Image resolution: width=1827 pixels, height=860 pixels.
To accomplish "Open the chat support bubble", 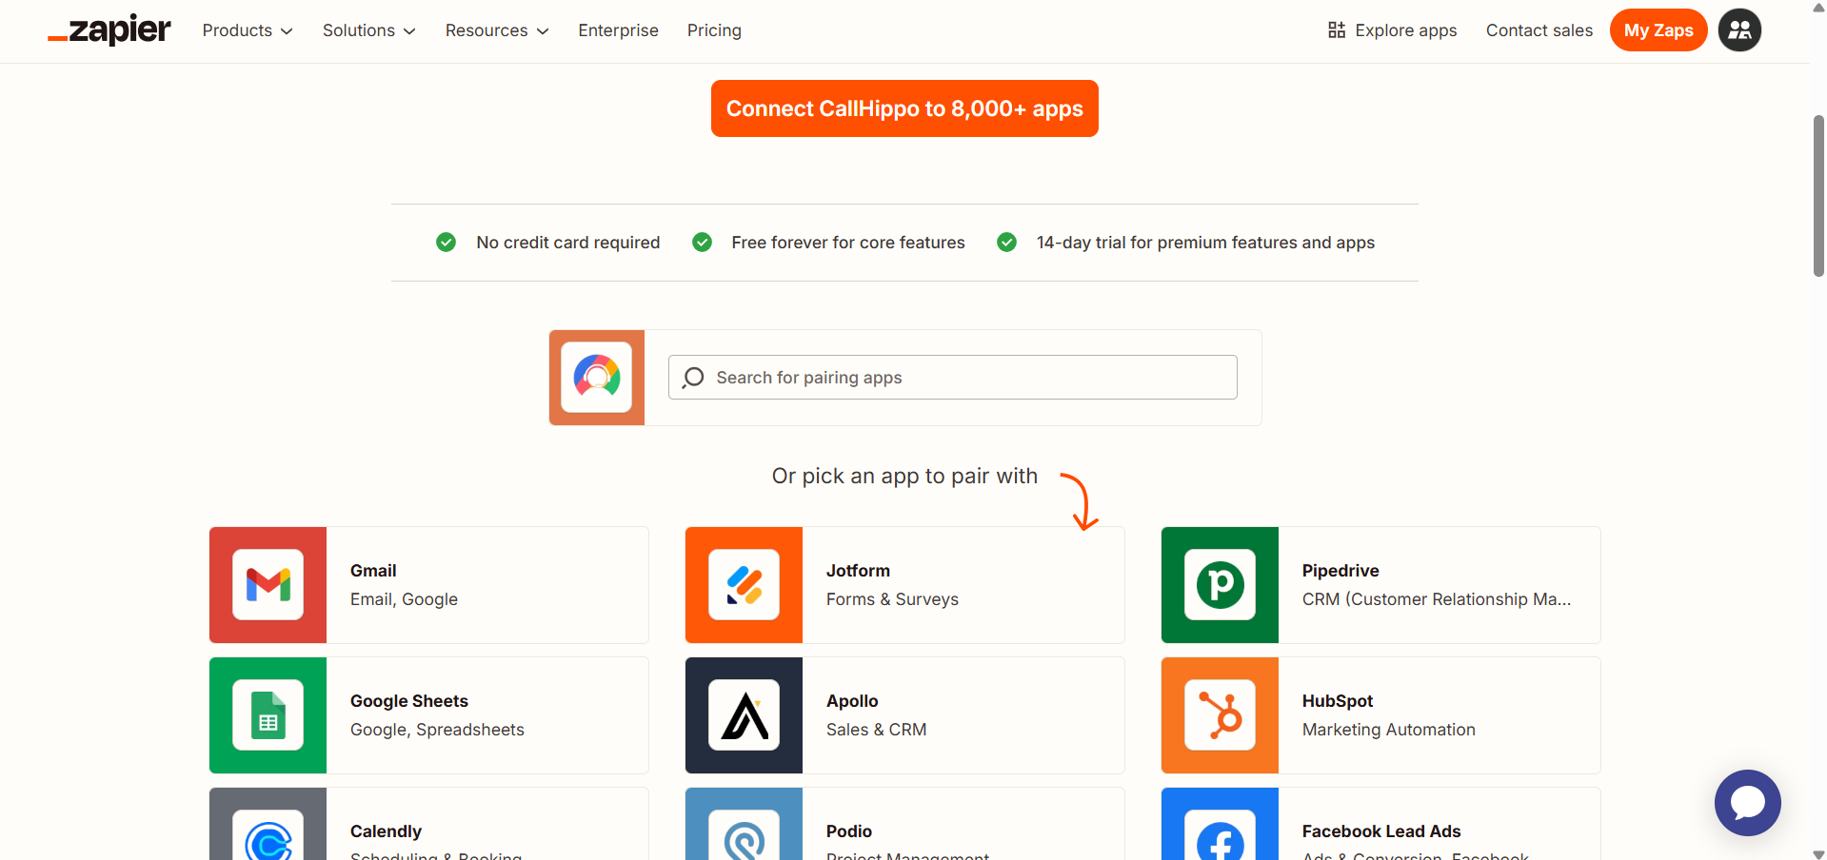I will click(1747, 803).
